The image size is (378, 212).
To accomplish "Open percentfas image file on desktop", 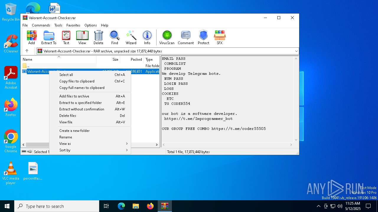I will pos(33,171).
